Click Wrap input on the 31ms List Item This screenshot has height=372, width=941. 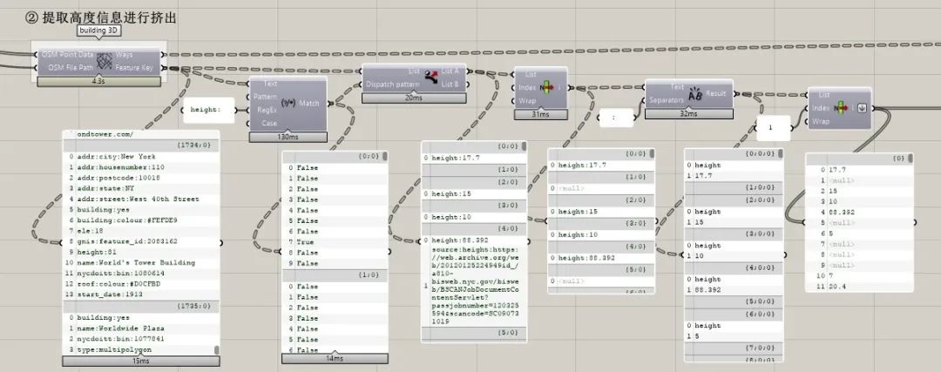[x=527, y=101]
